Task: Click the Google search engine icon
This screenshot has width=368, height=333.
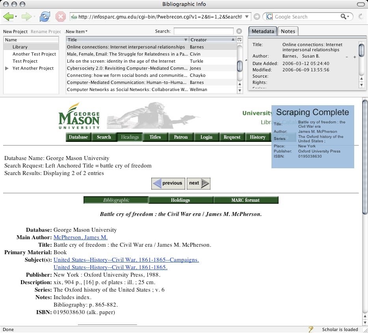Action: pyautogui.click(x=269, y=17)
